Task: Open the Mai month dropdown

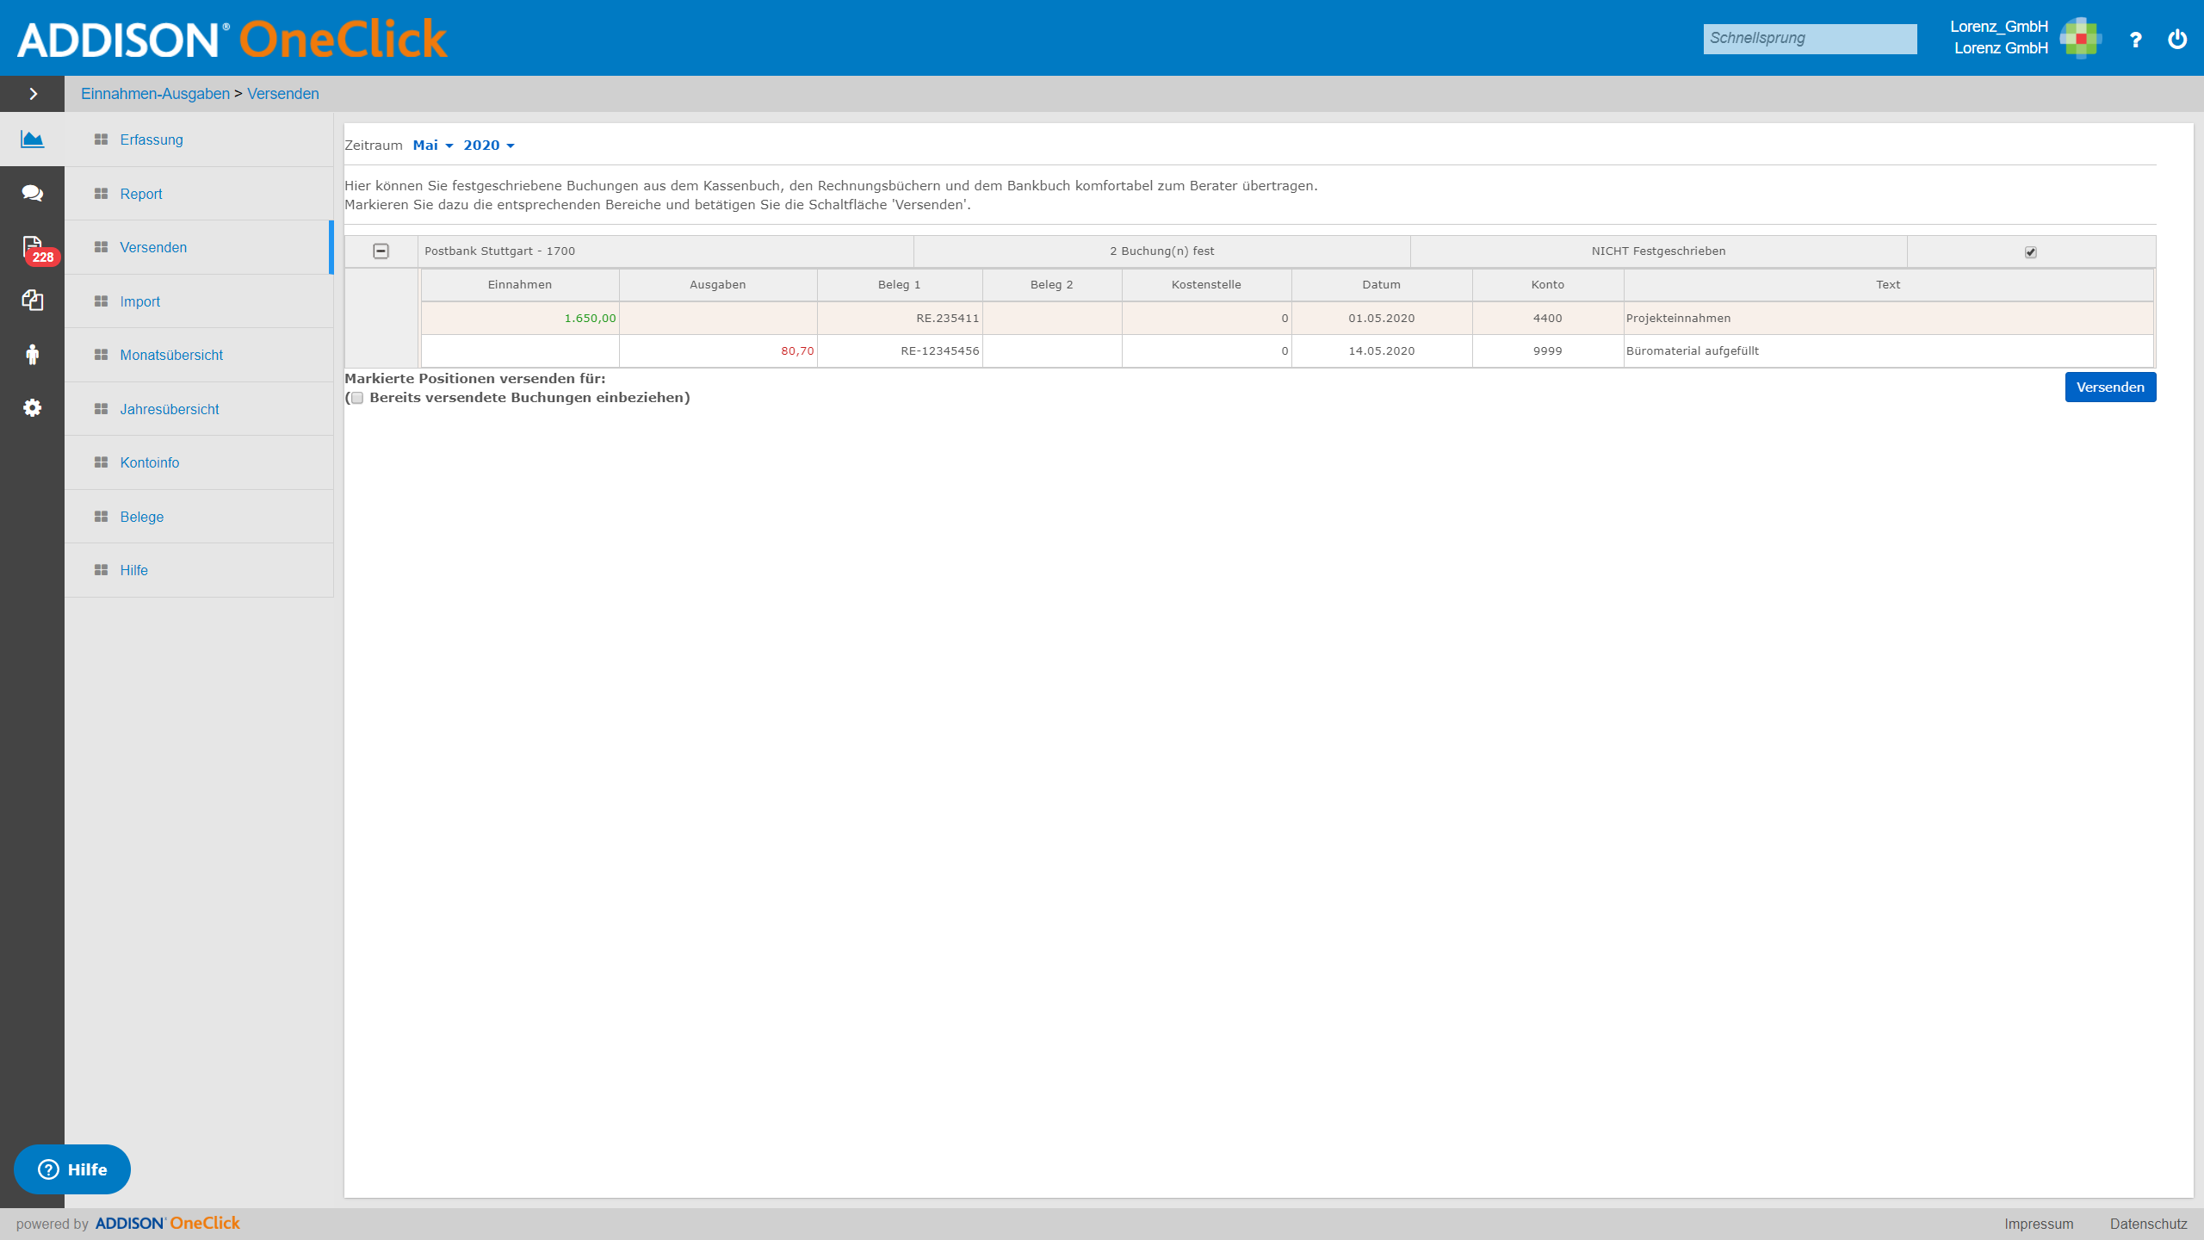Action: [x=432, y=146]
